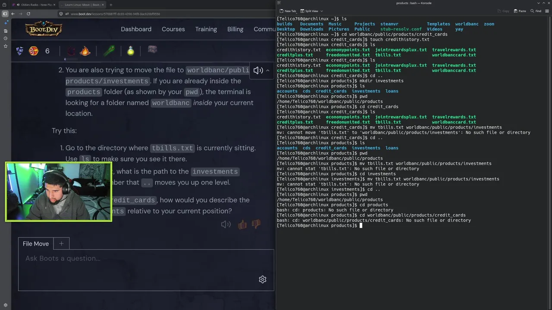Screen dimensions: 552x310
Task: Add a new Boots chat tab
Action: (61, 244)
